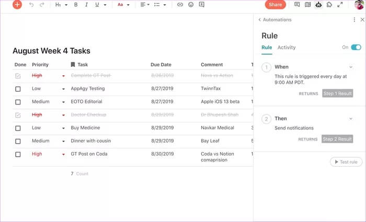The image size is (366, 222).
Task: Turn off the rule On toggle
Action: pos(356,48)
